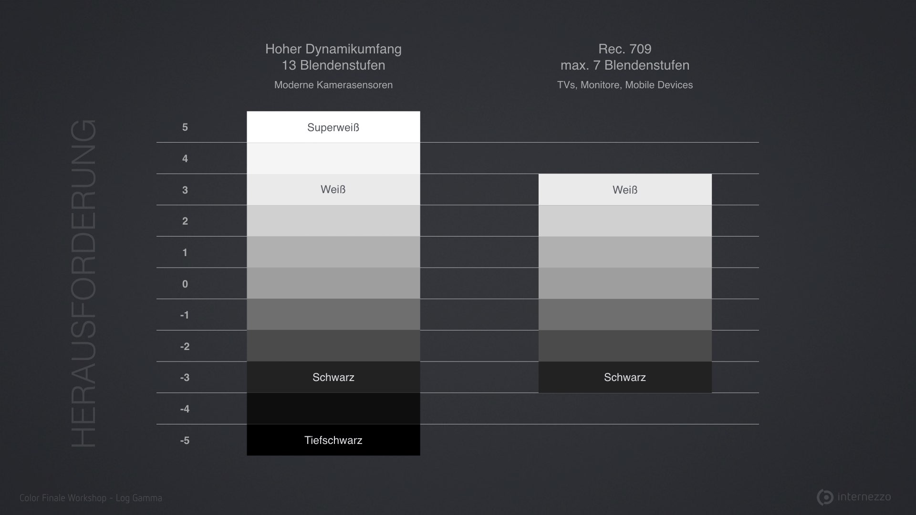916x515 pixels.
Task: Click the scale value '-3'
Action: tap(185, 377)
